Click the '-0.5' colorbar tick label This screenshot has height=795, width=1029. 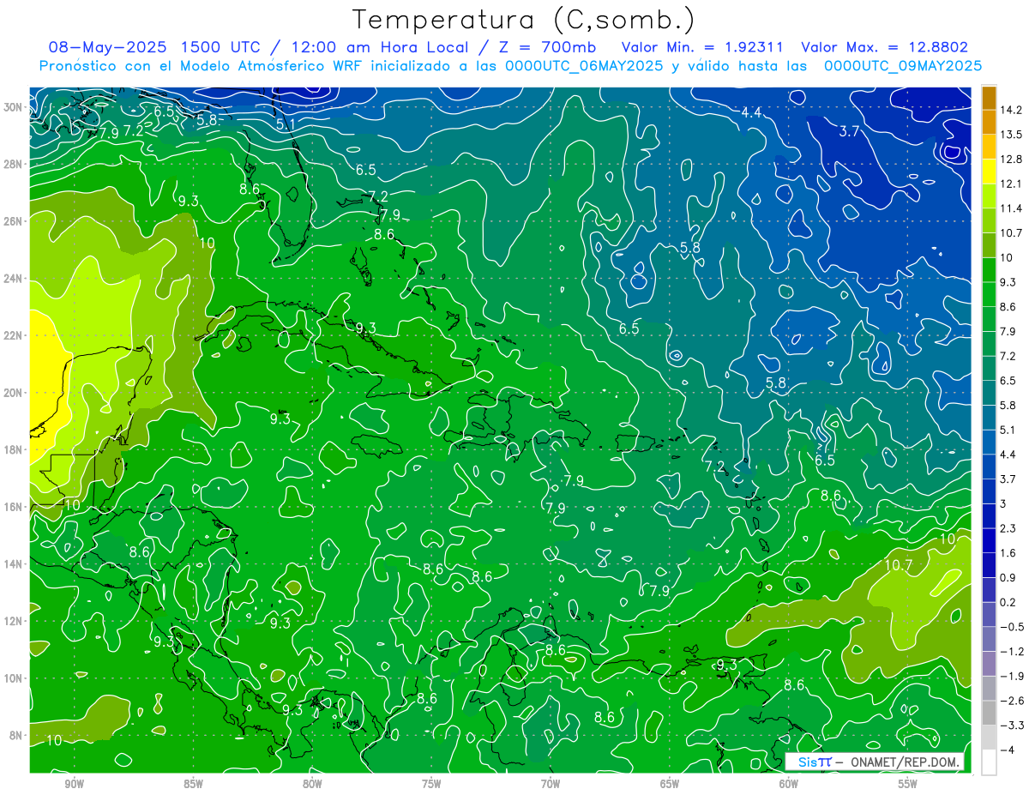pos(1011,627)
